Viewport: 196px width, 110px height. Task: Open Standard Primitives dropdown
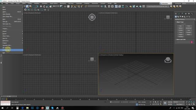pyautogui.click(x=185, y=20)
